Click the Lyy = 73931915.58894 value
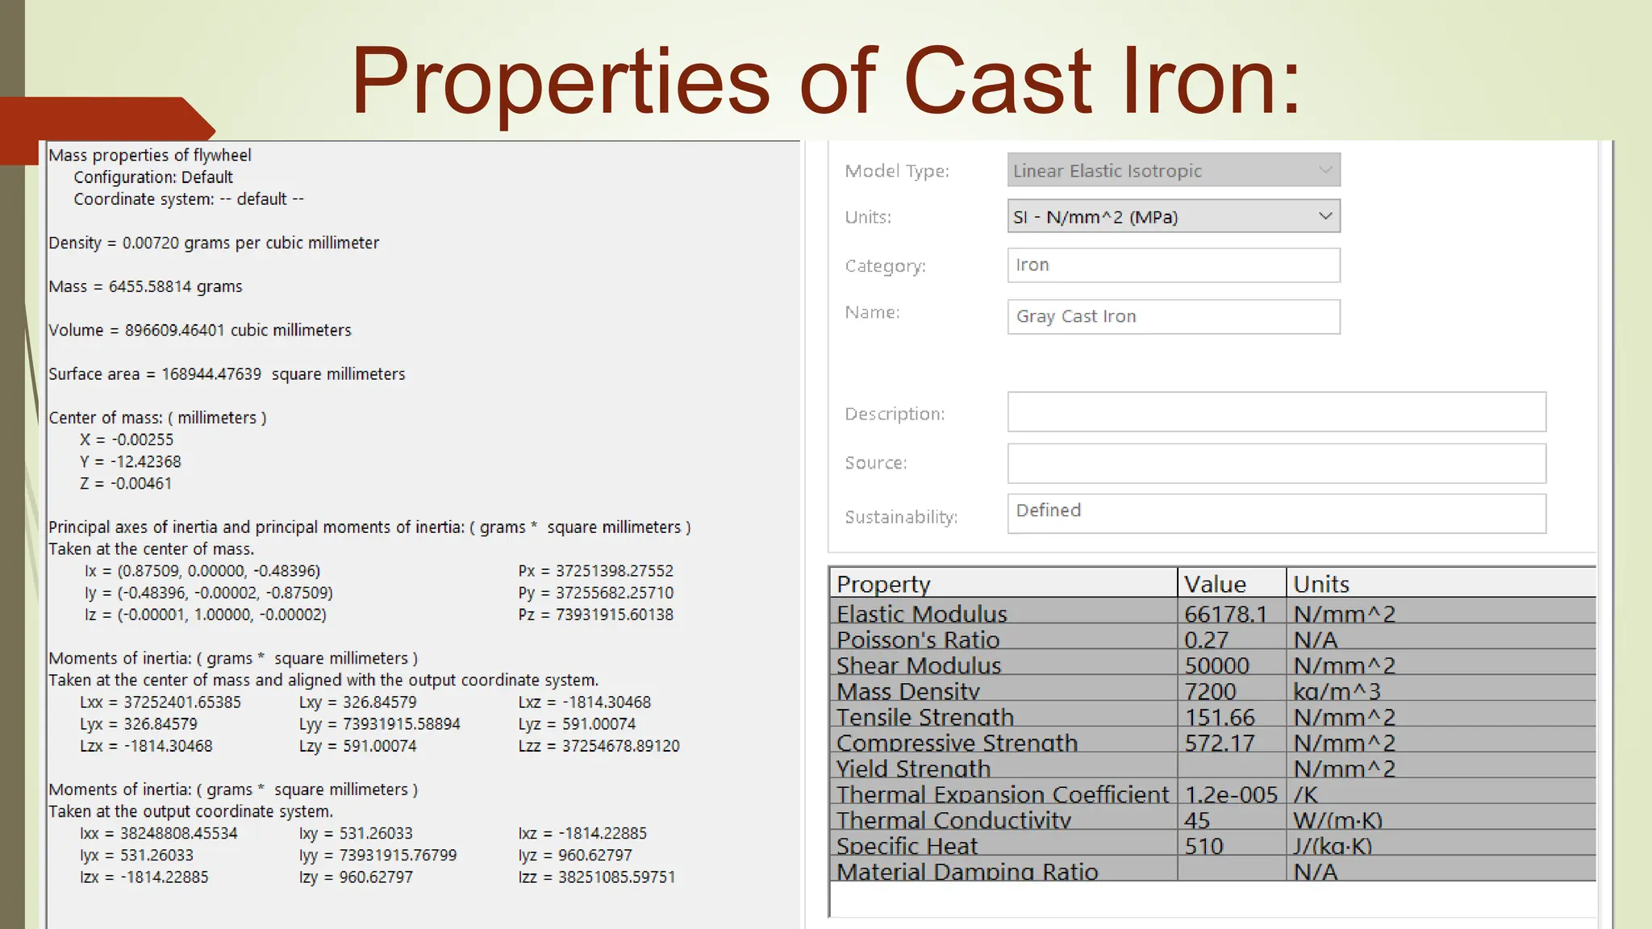Viewport: 1652px width, 929px height. (x=380, y=724)
